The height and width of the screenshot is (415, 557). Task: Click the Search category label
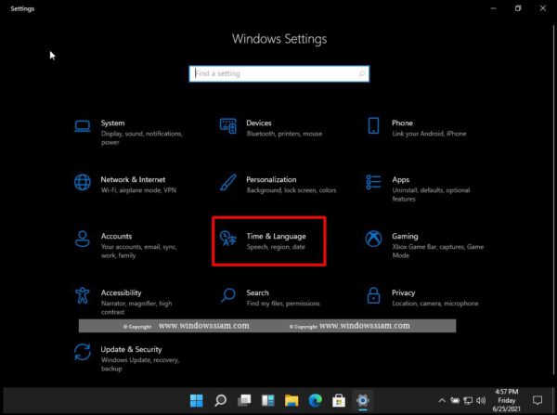click(257, 292)
